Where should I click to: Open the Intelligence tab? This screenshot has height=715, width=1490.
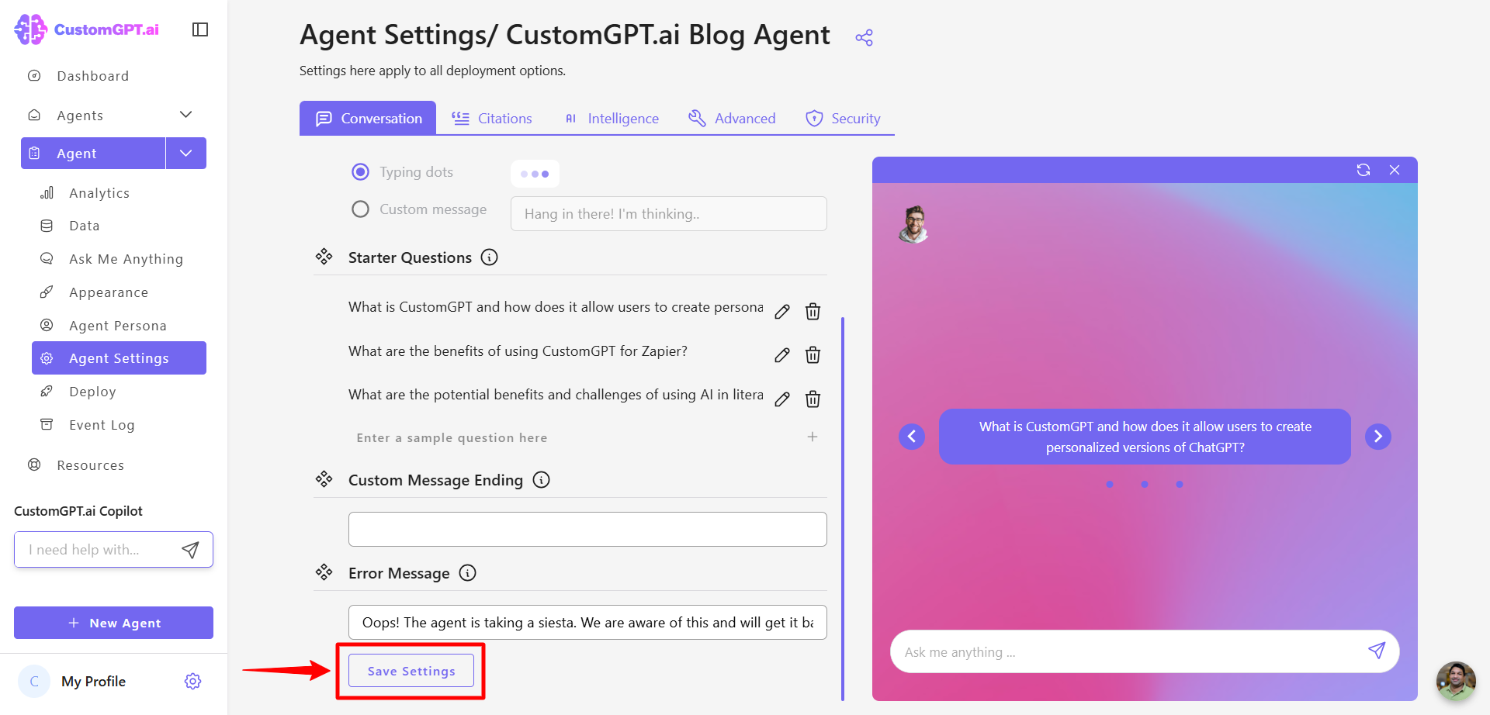point(612,118)
